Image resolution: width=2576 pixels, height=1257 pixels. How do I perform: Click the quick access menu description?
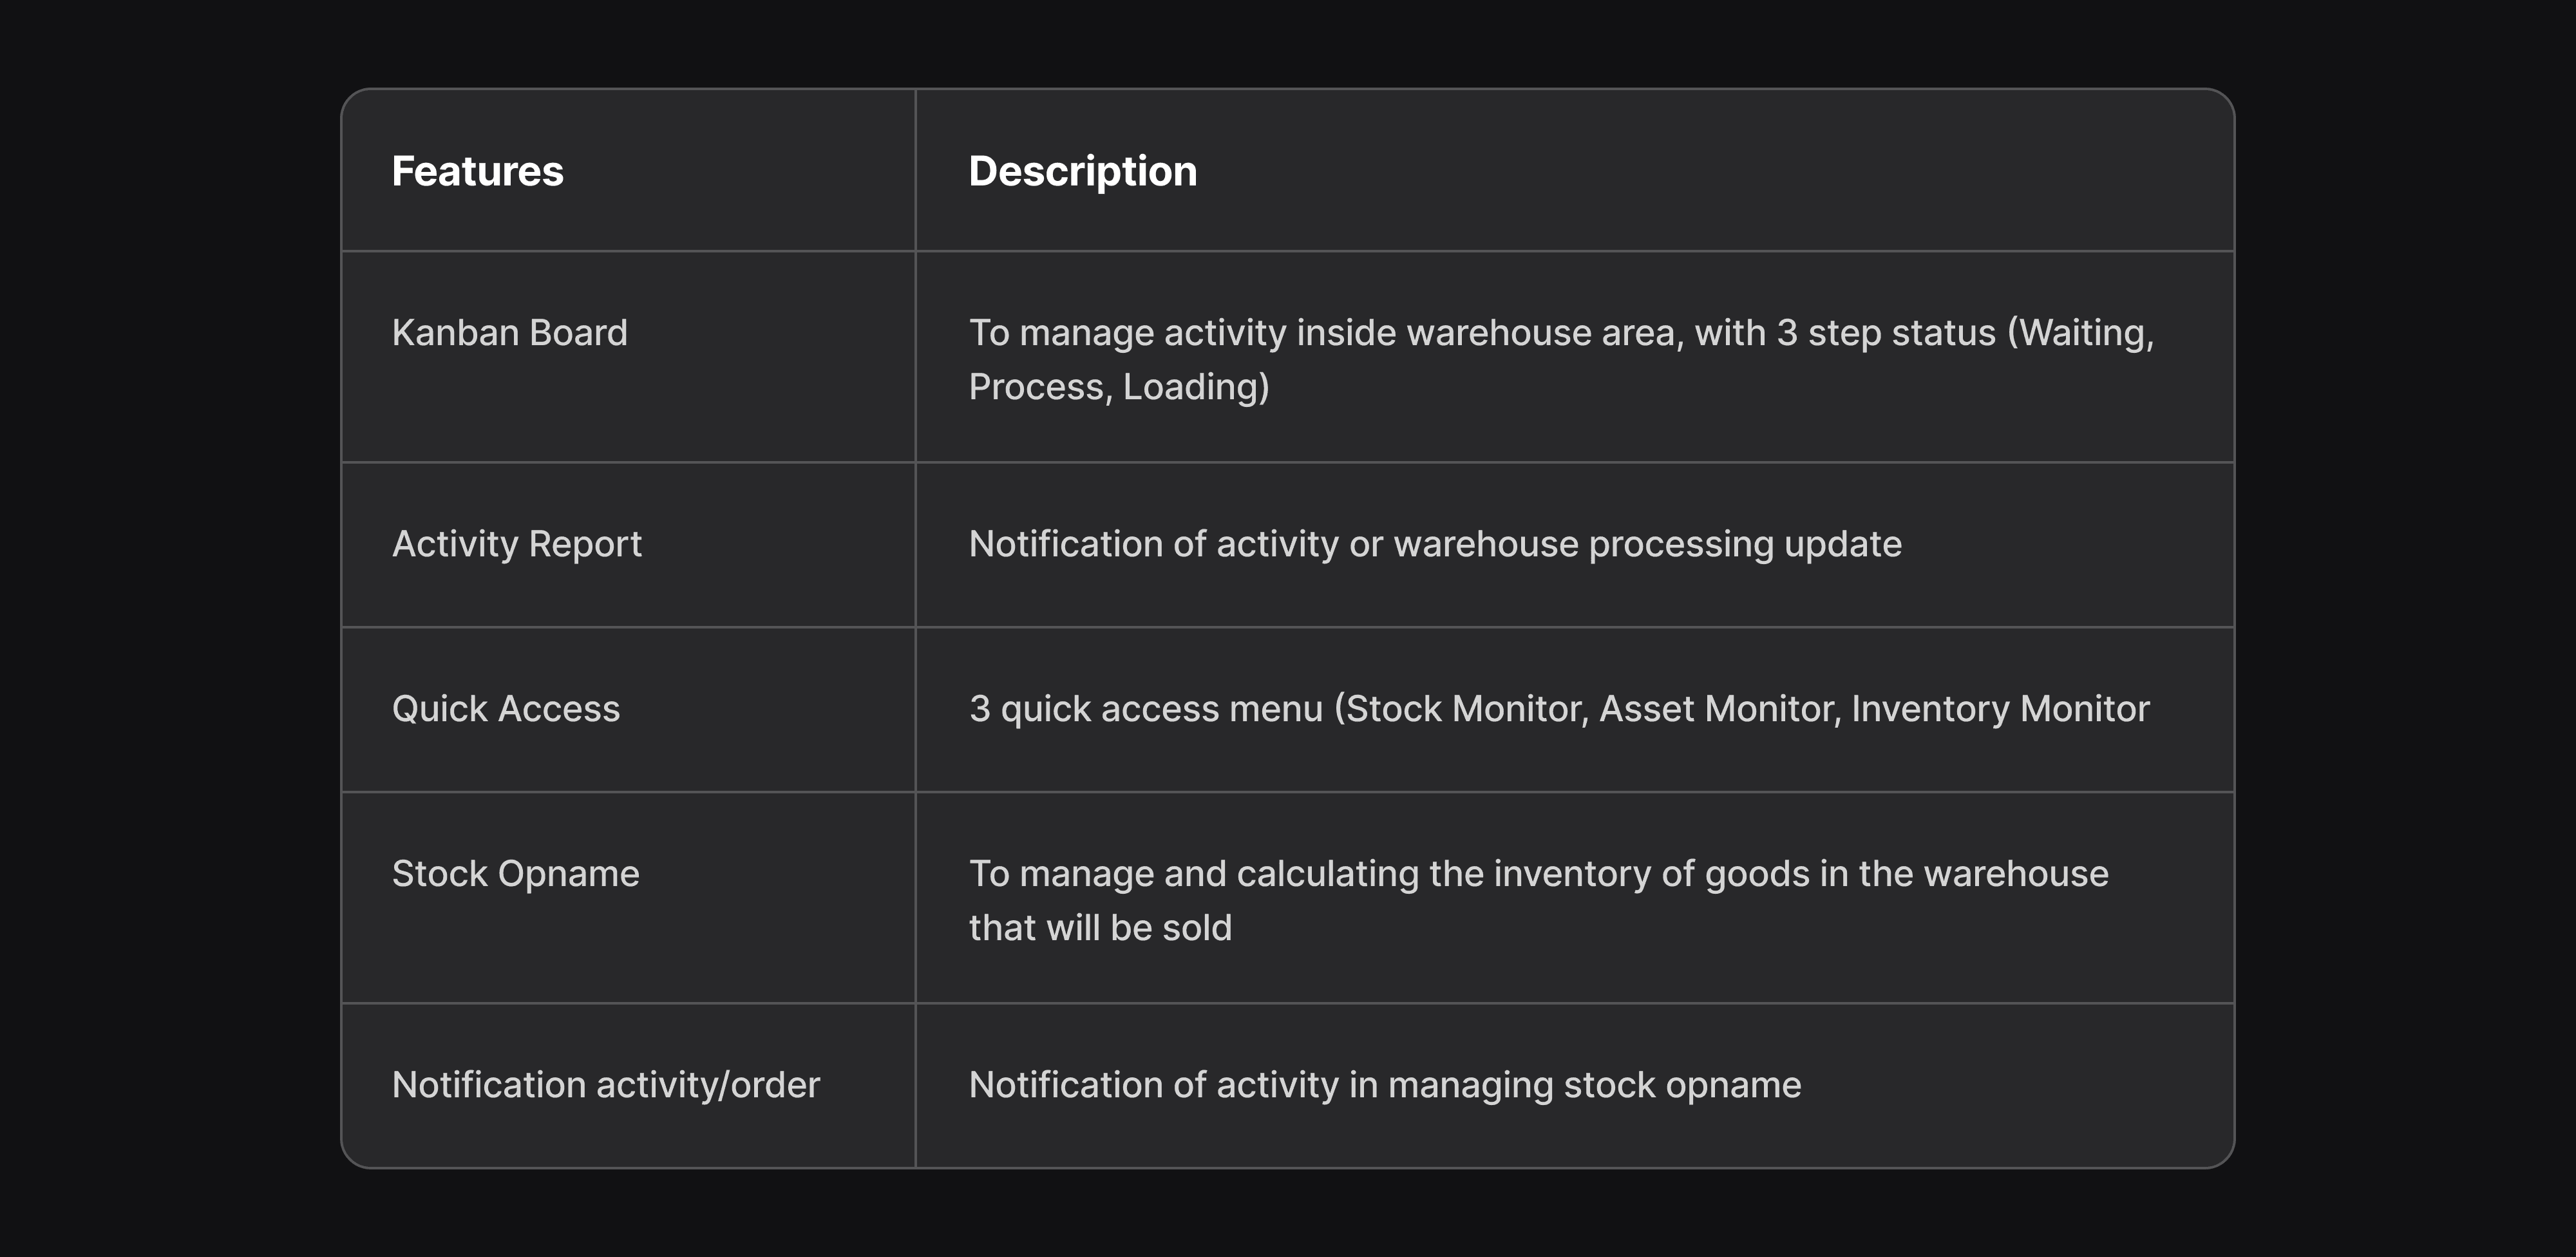1558,708
